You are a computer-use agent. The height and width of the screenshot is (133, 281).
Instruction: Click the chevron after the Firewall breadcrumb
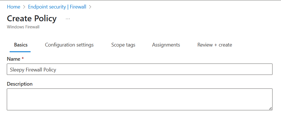90,7
